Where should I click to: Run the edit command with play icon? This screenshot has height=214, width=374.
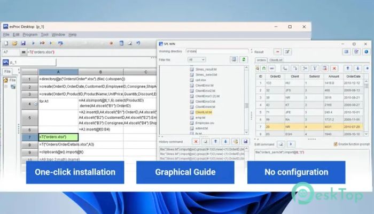[x=291, y=144]
